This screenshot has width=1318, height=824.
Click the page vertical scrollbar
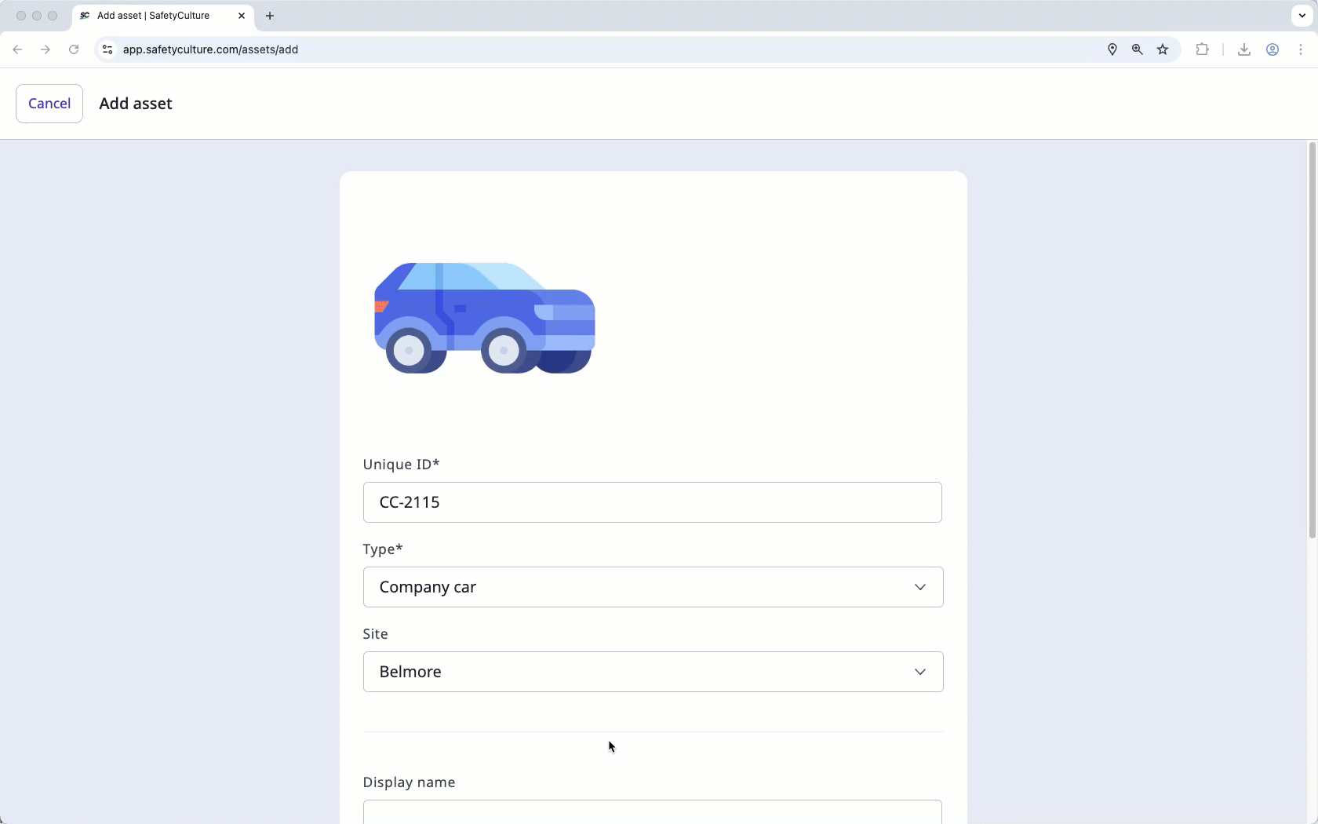pos(1312,341)
